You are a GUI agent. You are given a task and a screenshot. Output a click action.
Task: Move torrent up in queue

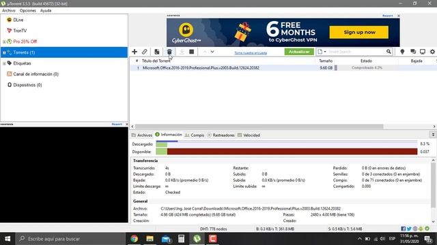pos(205,52)
